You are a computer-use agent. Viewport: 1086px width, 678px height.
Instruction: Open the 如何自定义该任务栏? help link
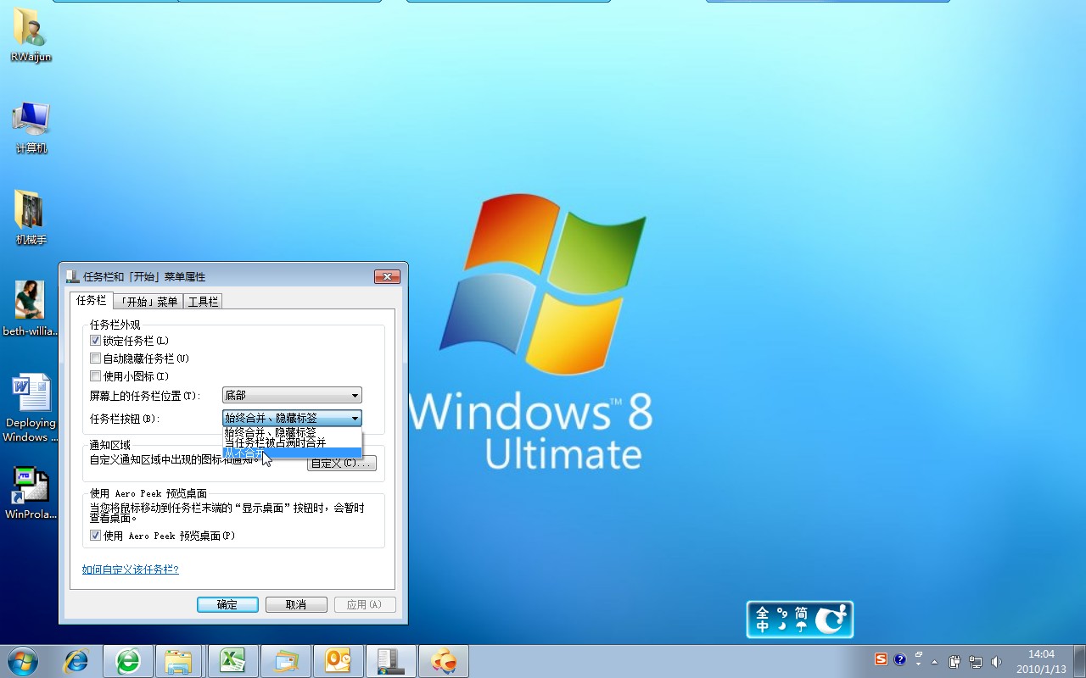(130, 570)
